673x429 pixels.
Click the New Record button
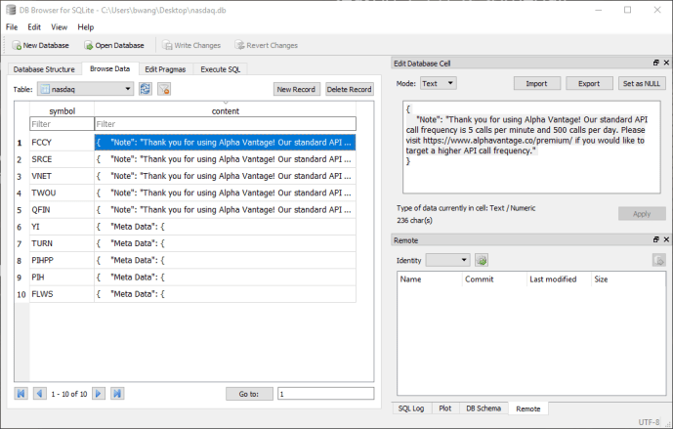(x=296, y=89)
